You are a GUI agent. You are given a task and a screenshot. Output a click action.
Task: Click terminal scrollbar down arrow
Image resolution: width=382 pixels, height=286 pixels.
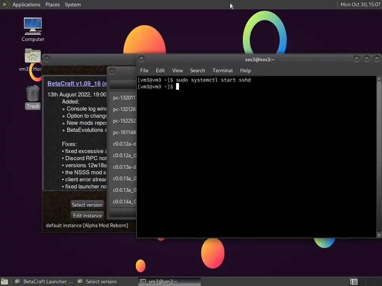pyautogui.click(x=379, y=235)
